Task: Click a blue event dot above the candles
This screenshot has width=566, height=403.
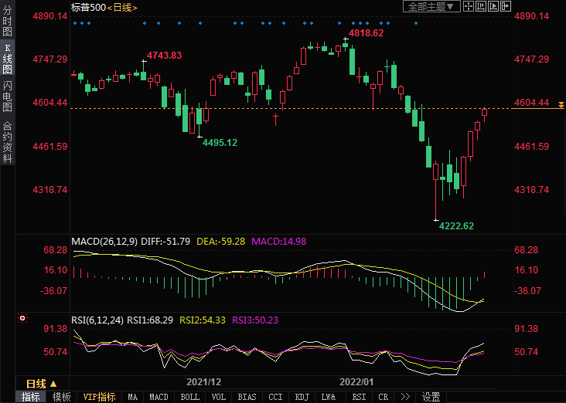Action: (x=76, y=23)
